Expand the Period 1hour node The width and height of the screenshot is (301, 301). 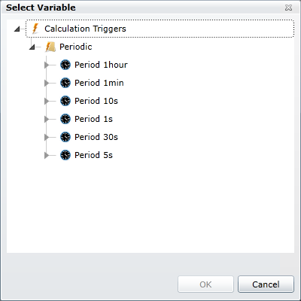pyautogui.click(x=47, y=65)
